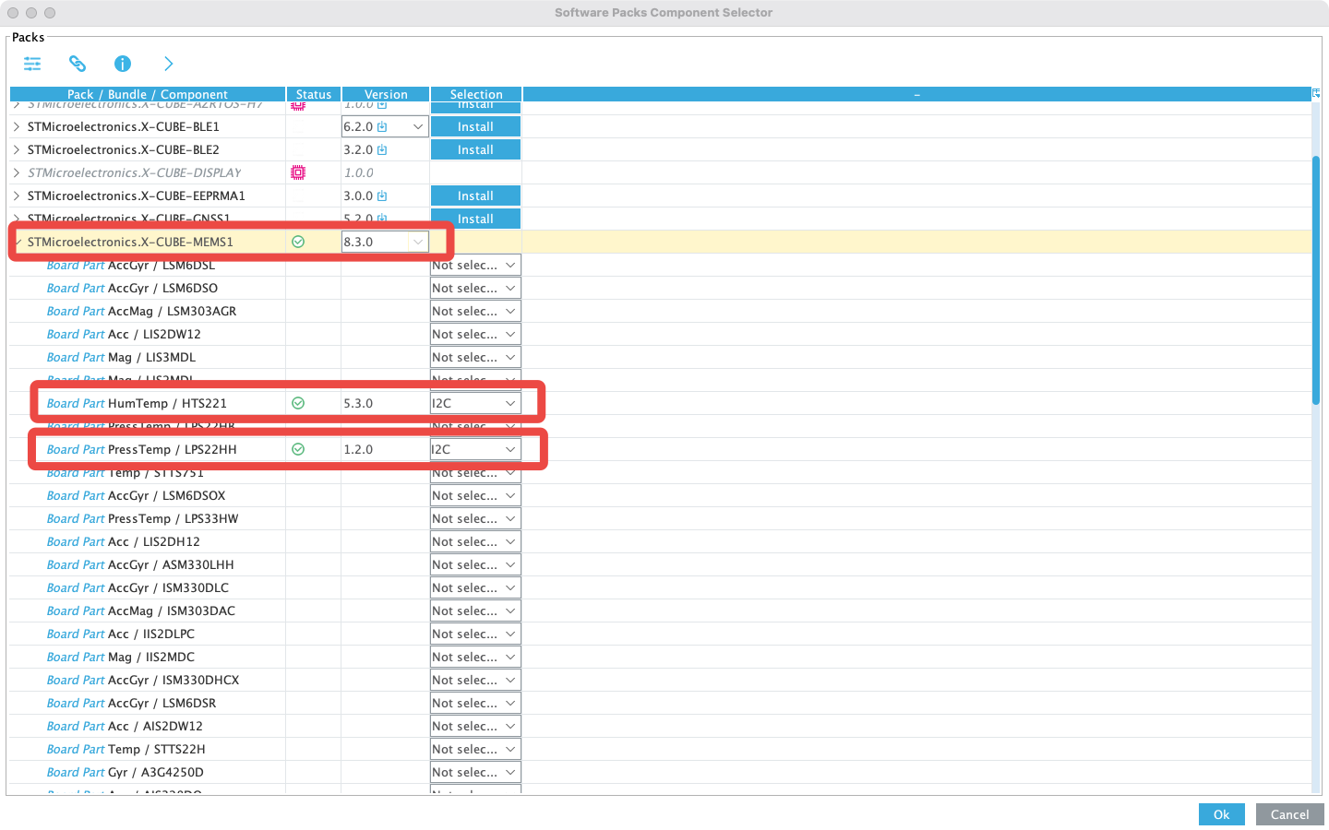Click the pink chip status icon for X-CUBE-DISPLAY

298,172
